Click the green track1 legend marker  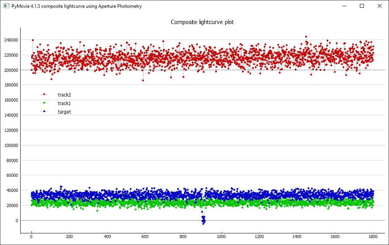(44, 103)
